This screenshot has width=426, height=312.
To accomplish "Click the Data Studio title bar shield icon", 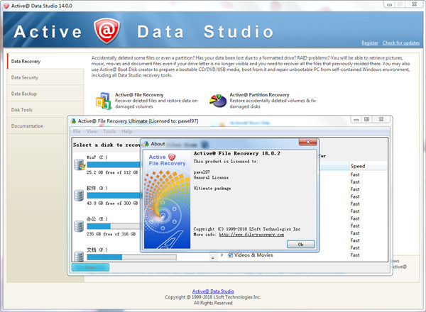I will (x=6, y=6).
